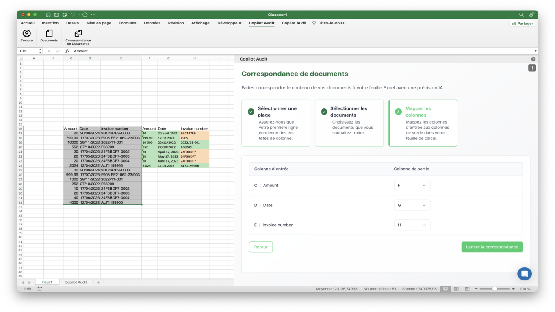Switch to Page Break Preview icon
The height and width of the screenshot is (312, 555).
[x=467, y=289]
